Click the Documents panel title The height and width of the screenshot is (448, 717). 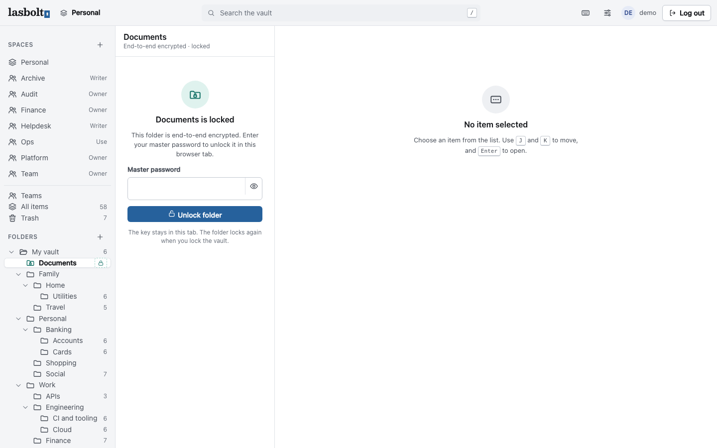145,37
